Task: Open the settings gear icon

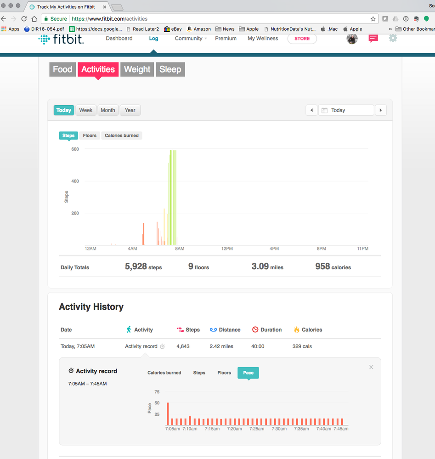Action: (393, 39)
